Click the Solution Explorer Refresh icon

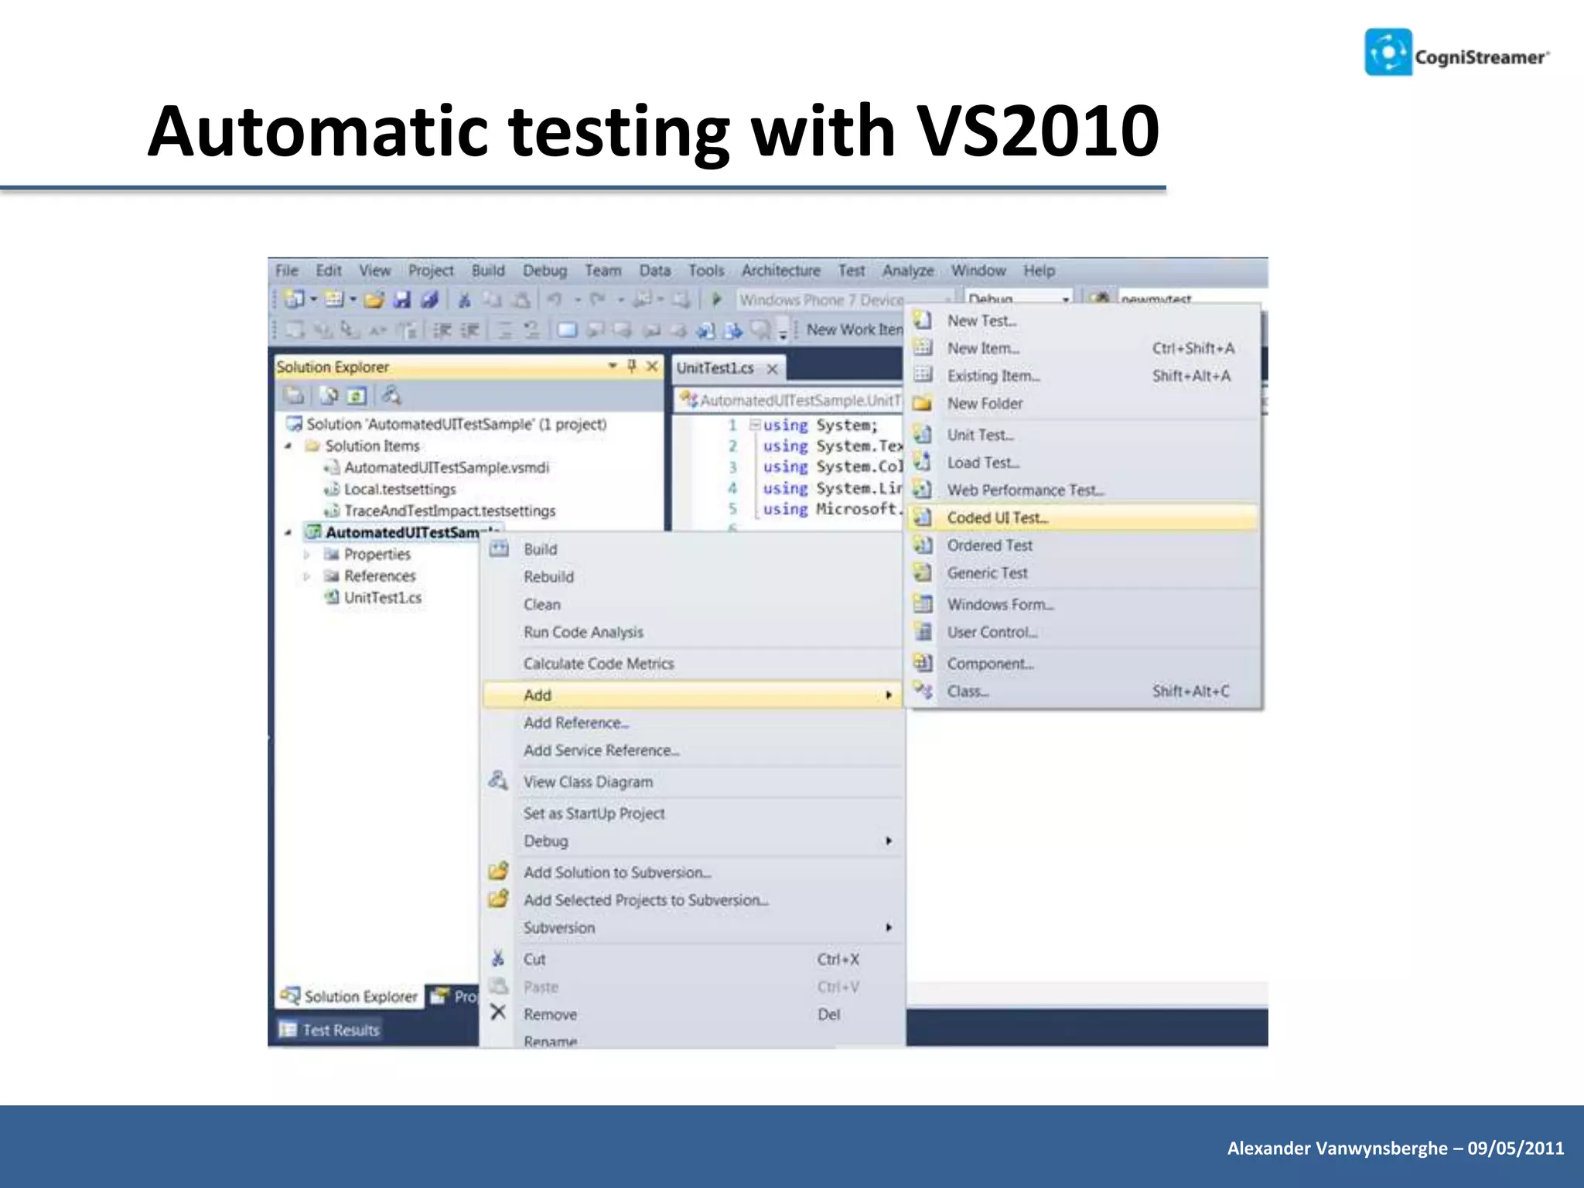point(356,396)
